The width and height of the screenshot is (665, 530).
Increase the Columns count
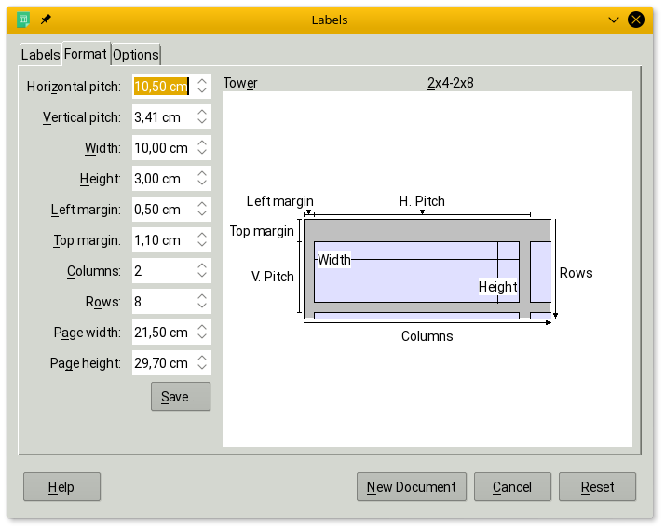click(x=202, y=266)
